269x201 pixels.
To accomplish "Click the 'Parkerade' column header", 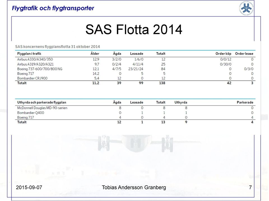I will (x=245, y=102).
